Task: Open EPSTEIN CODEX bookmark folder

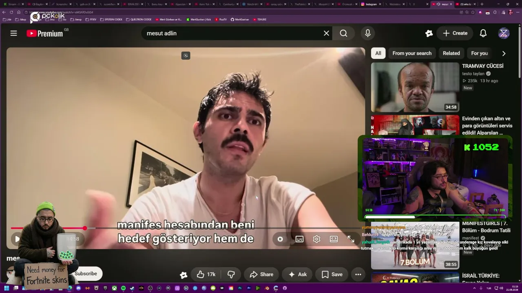Action: pos(111,20)
